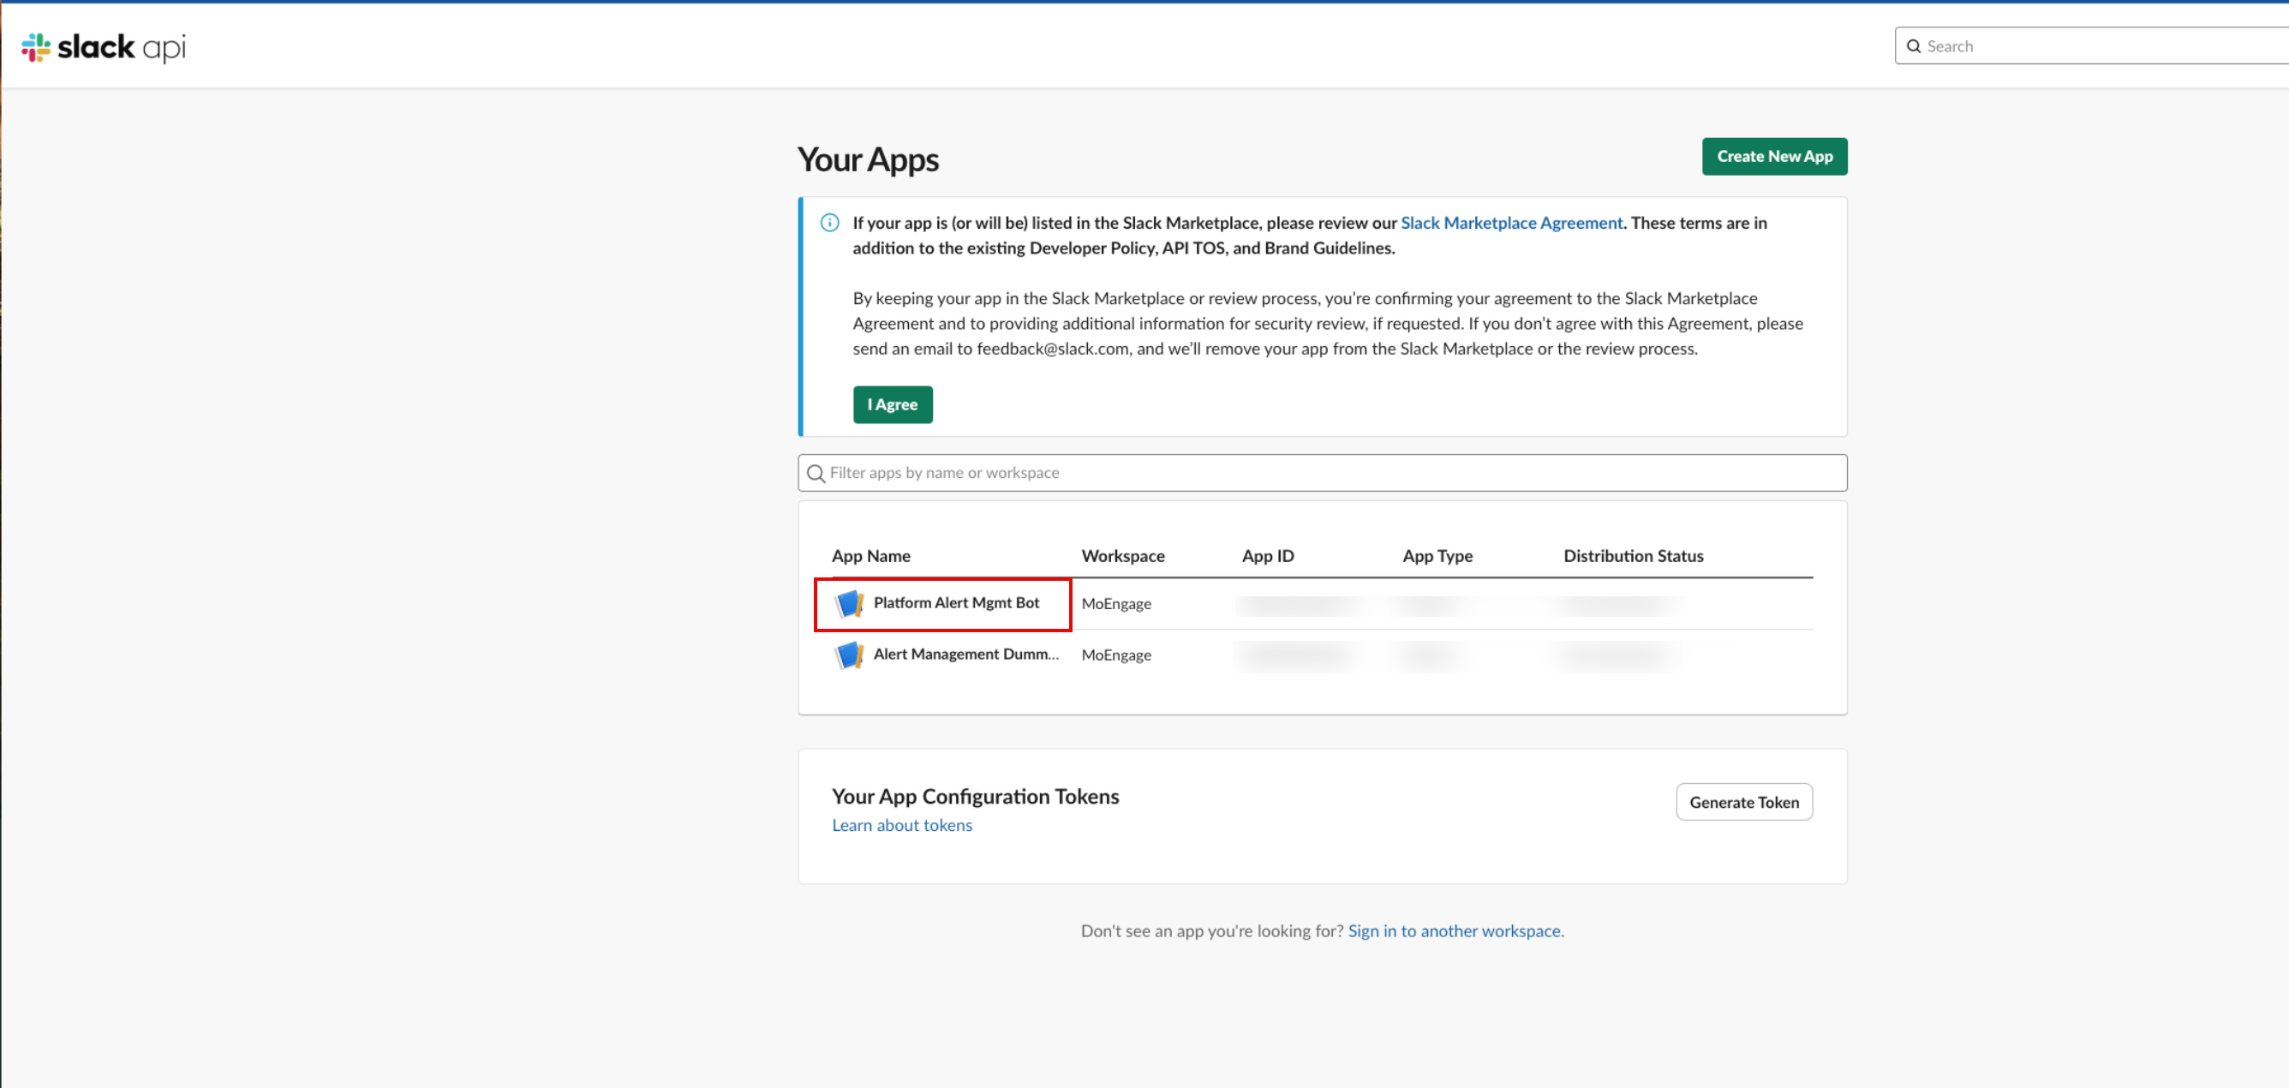The height and width of the screenshot is (1088, 2289).
Task: Follow the Sign in to another workspace link
Action: pyautogui.click(x=1454, y=930)
